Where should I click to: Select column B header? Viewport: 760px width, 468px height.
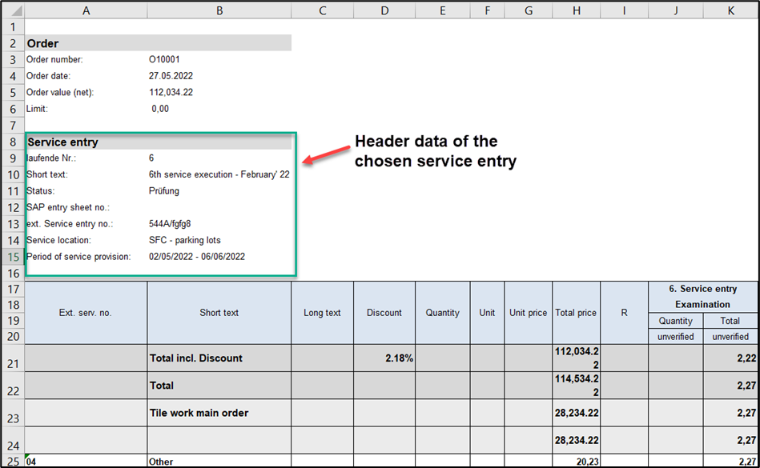[x=219, y=10]
